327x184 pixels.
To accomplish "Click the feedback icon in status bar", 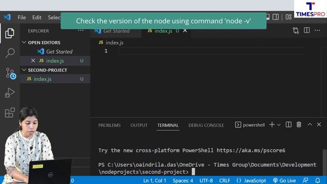I will [306, 180].
